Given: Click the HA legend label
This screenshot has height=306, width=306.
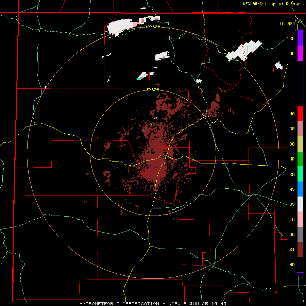Looking at the screenshot, I should click(292, 114).
